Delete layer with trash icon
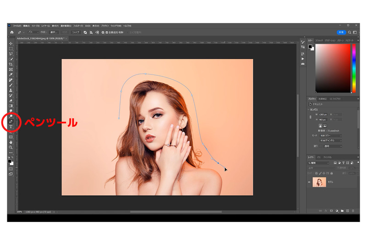The image size is (367, 245). tap(353, 211)
